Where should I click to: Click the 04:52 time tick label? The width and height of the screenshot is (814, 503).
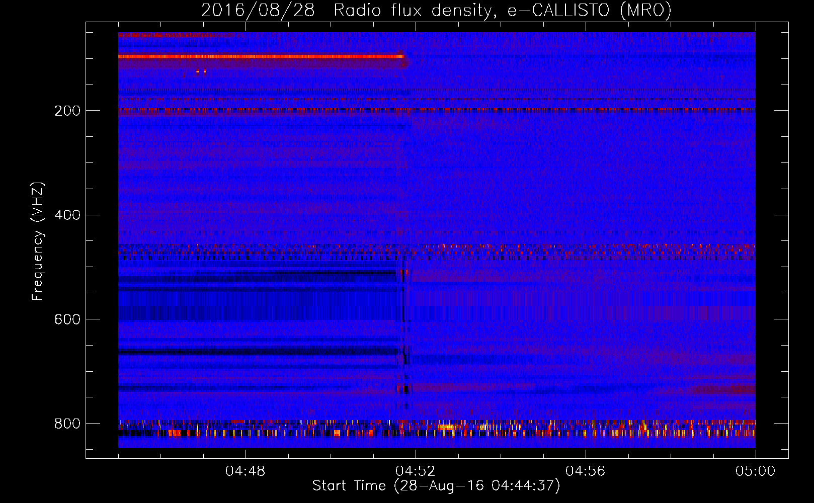point(415,471)
